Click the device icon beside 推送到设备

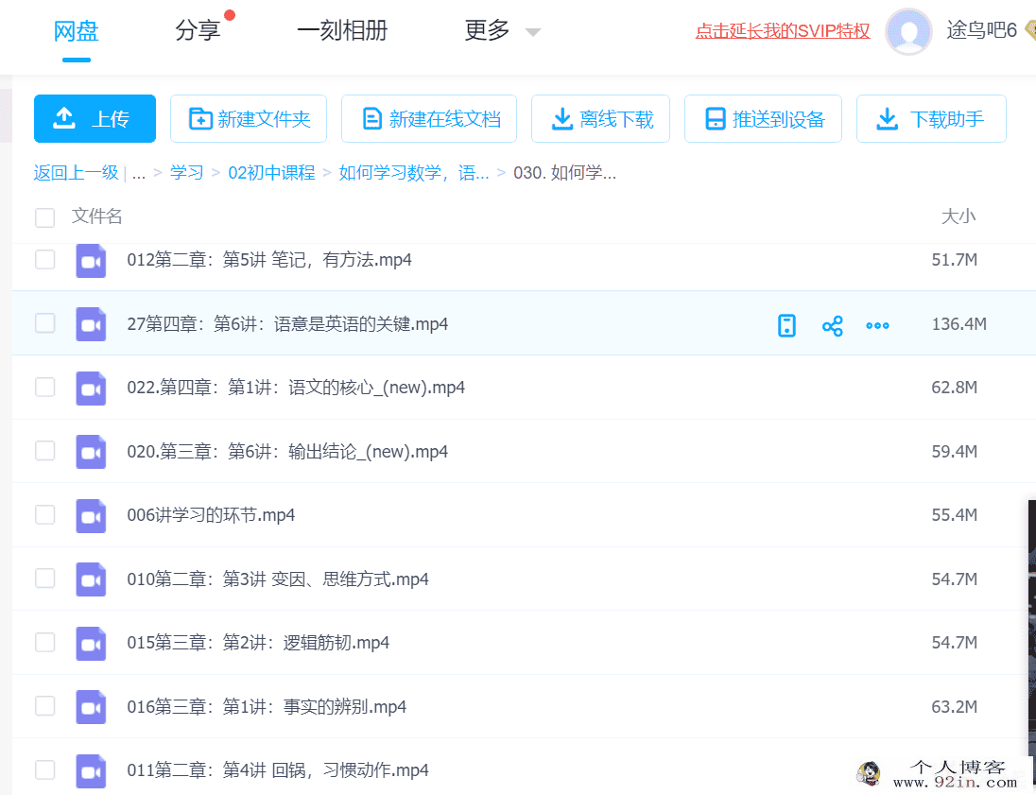[x=715, y=119]
